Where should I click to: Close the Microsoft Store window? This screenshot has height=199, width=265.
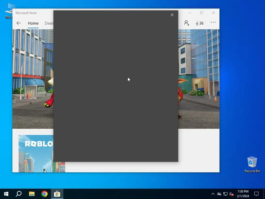pyautogui.click(x=214, y=13)
